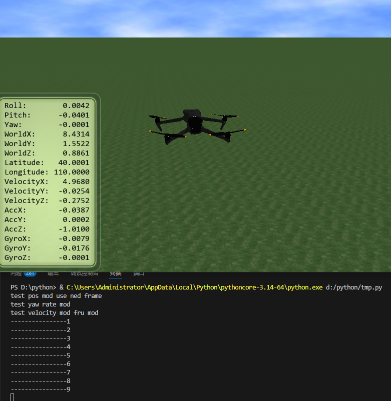Open the Debug Console tab

(x=85, y=273)
